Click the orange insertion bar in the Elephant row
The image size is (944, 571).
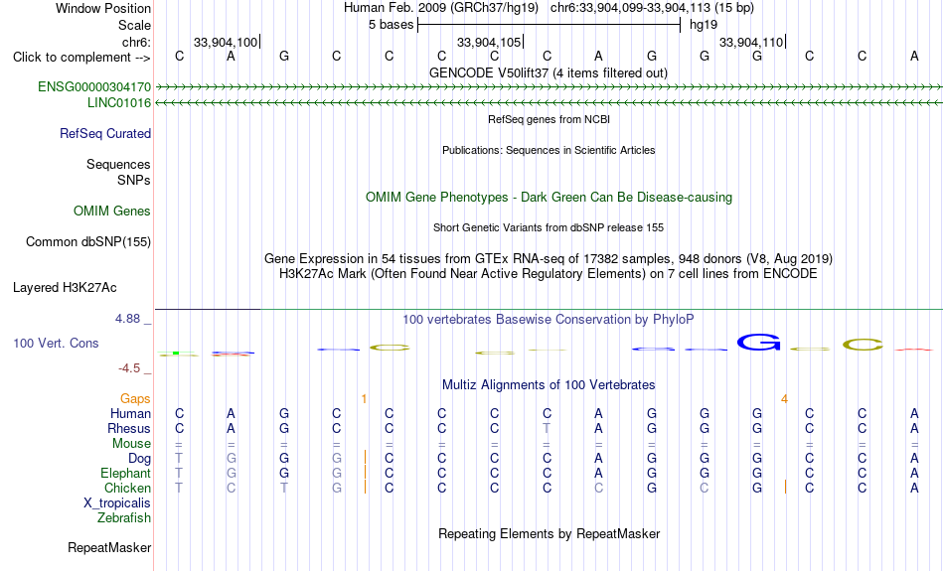[x=365, y=473]
